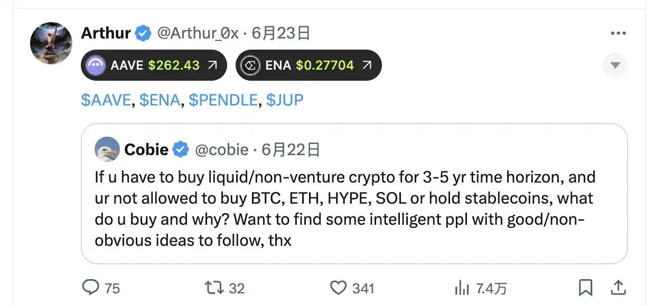This screenshot has width=655, height=306.
Task: Click Arthur's profile name
Action: (x=105, y=33)
